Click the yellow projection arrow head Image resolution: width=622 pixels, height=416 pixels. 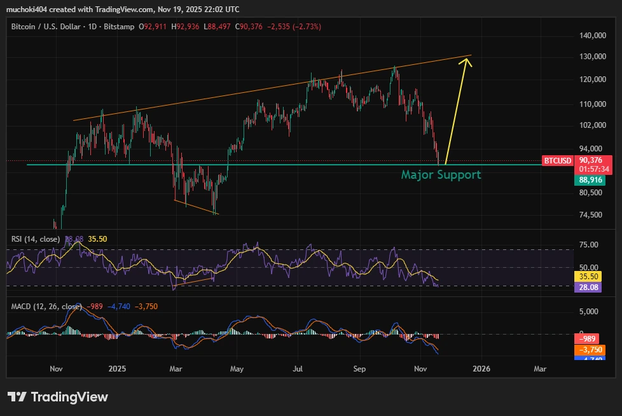tap(467, 61)
